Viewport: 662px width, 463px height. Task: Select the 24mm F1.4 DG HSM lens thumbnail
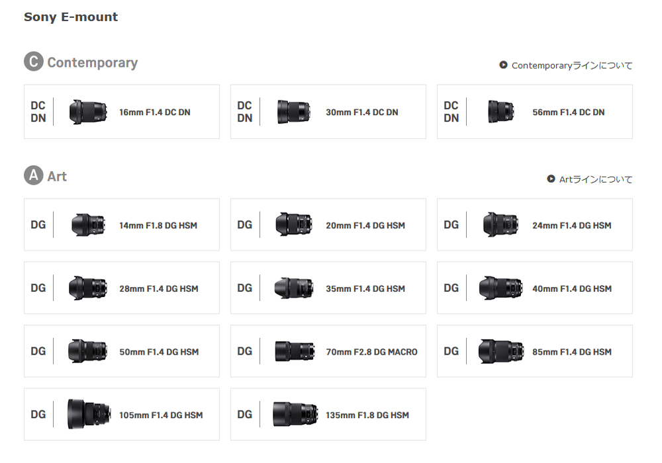click(x=500, y=225)
